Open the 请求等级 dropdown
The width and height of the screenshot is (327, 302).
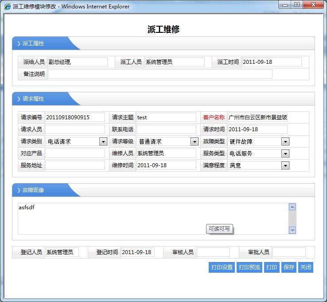(194, 141)
